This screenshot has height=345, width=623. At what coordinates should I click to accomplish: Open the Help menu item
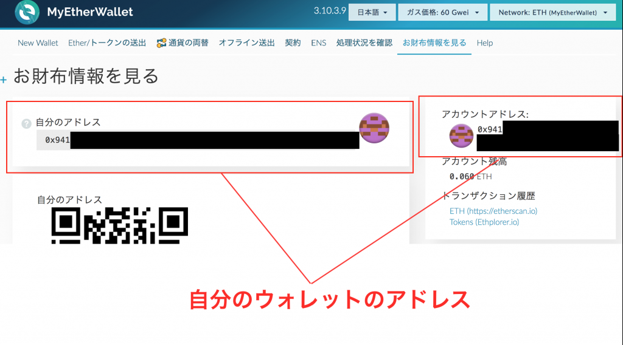coord(485,43)
